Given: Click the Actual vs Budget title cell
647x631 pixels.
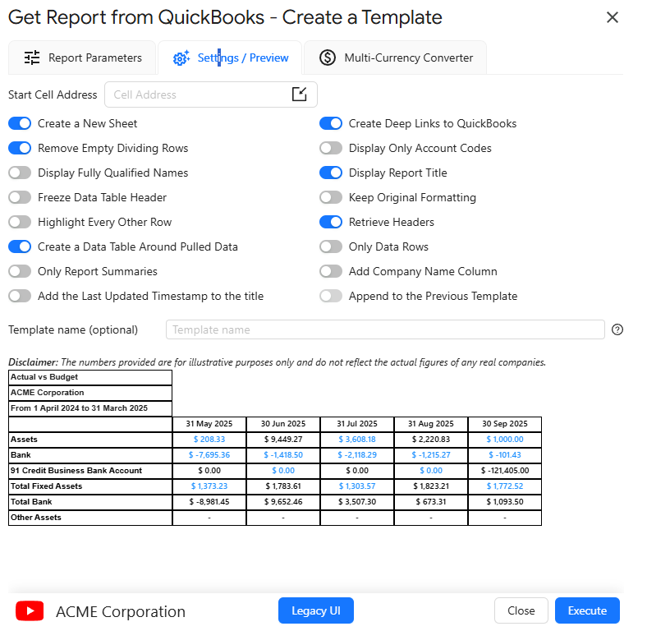Looking at the screenshot, I should point(90,377).
